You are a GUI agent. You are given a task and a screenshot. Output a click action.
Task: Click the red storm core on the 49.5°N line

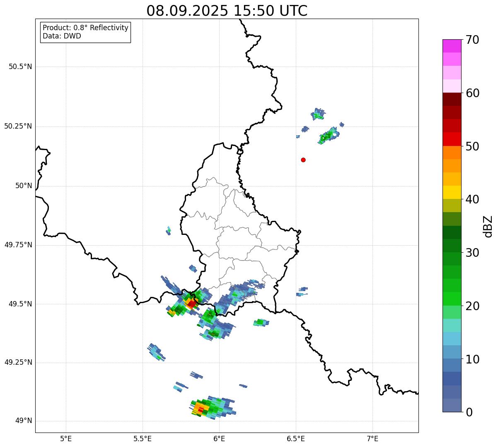(x=191, y=304)
